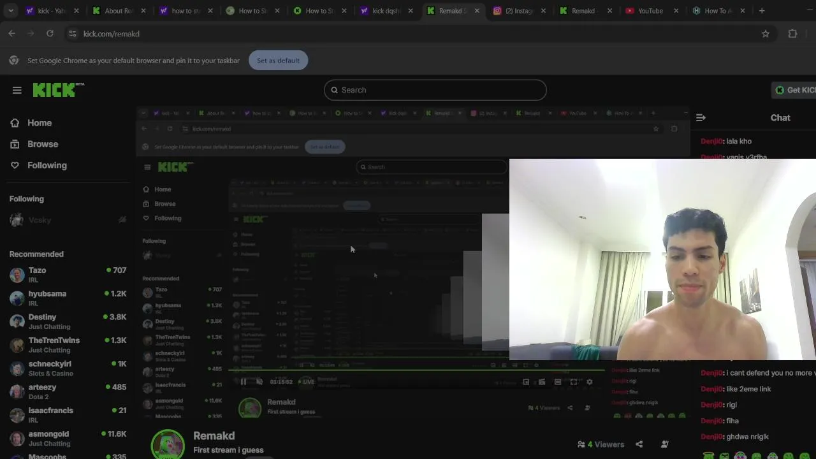Pause the stream video
Viewport: 816px width, 459px height.
pyautogui.click(x=244, y=382)
